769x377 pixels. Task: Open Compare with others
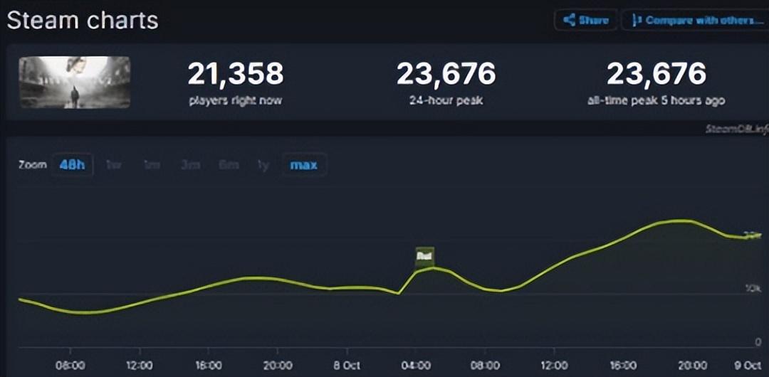pyautogui.click(x=696, y=21)
